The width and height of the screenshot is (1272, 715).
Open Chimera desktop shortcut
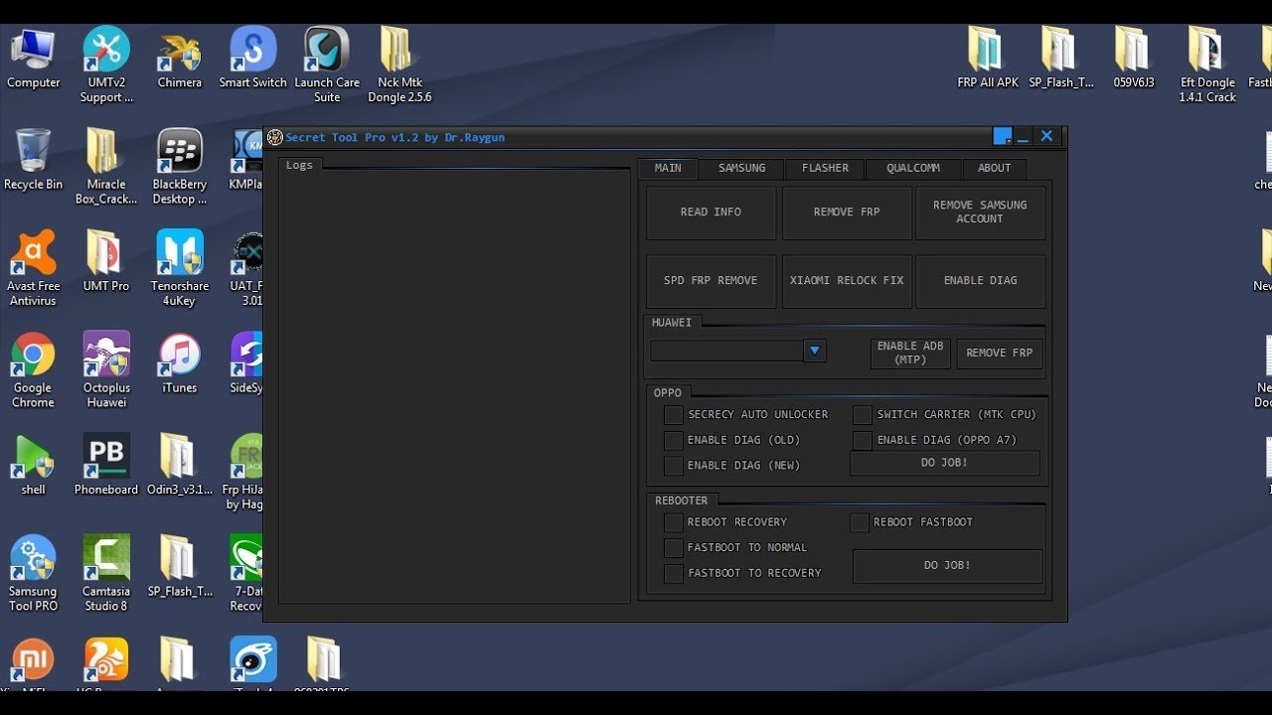pos(180,59)
